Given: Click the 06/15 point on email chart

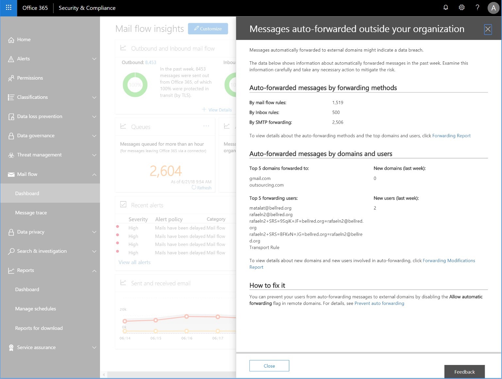Looking at the screenshot, I should [156, 320].
